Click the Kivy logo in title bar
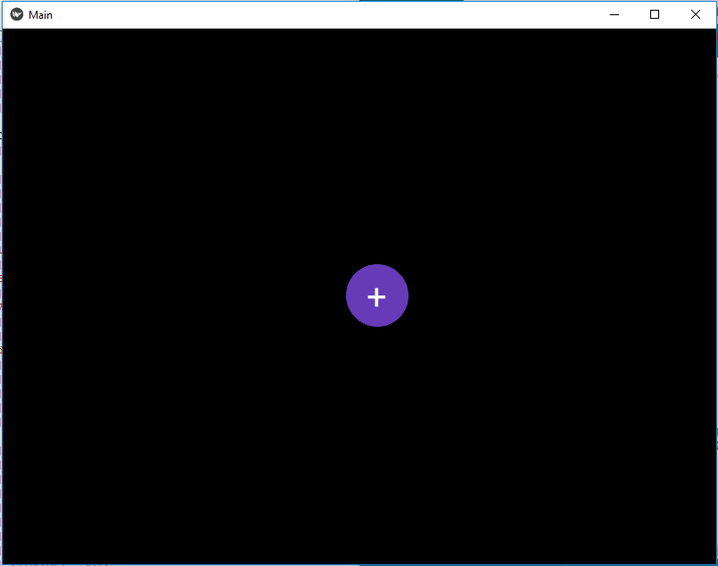 tap(17, 14)
